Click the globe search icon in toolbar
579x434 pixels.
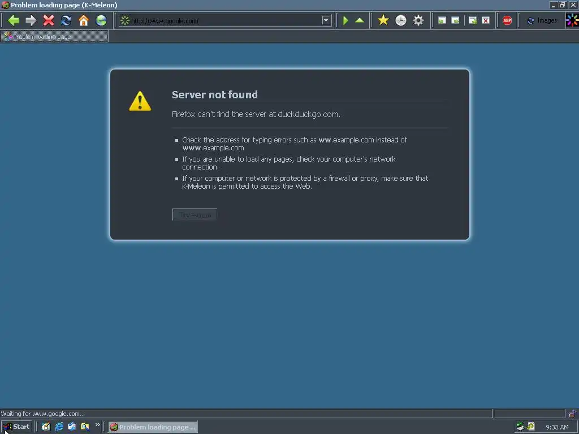pyautogui.click(x=101, y=20)
